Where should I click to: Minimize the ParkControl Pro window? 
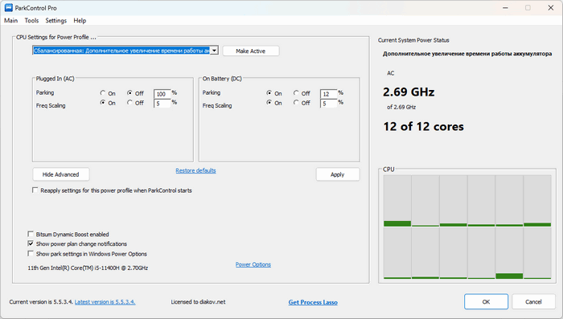(x=506, y=7)
